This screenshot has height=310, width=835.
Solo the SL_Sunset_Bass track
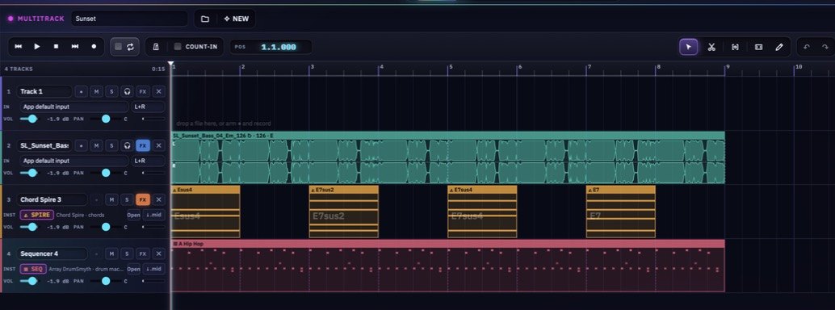point(111,145)
